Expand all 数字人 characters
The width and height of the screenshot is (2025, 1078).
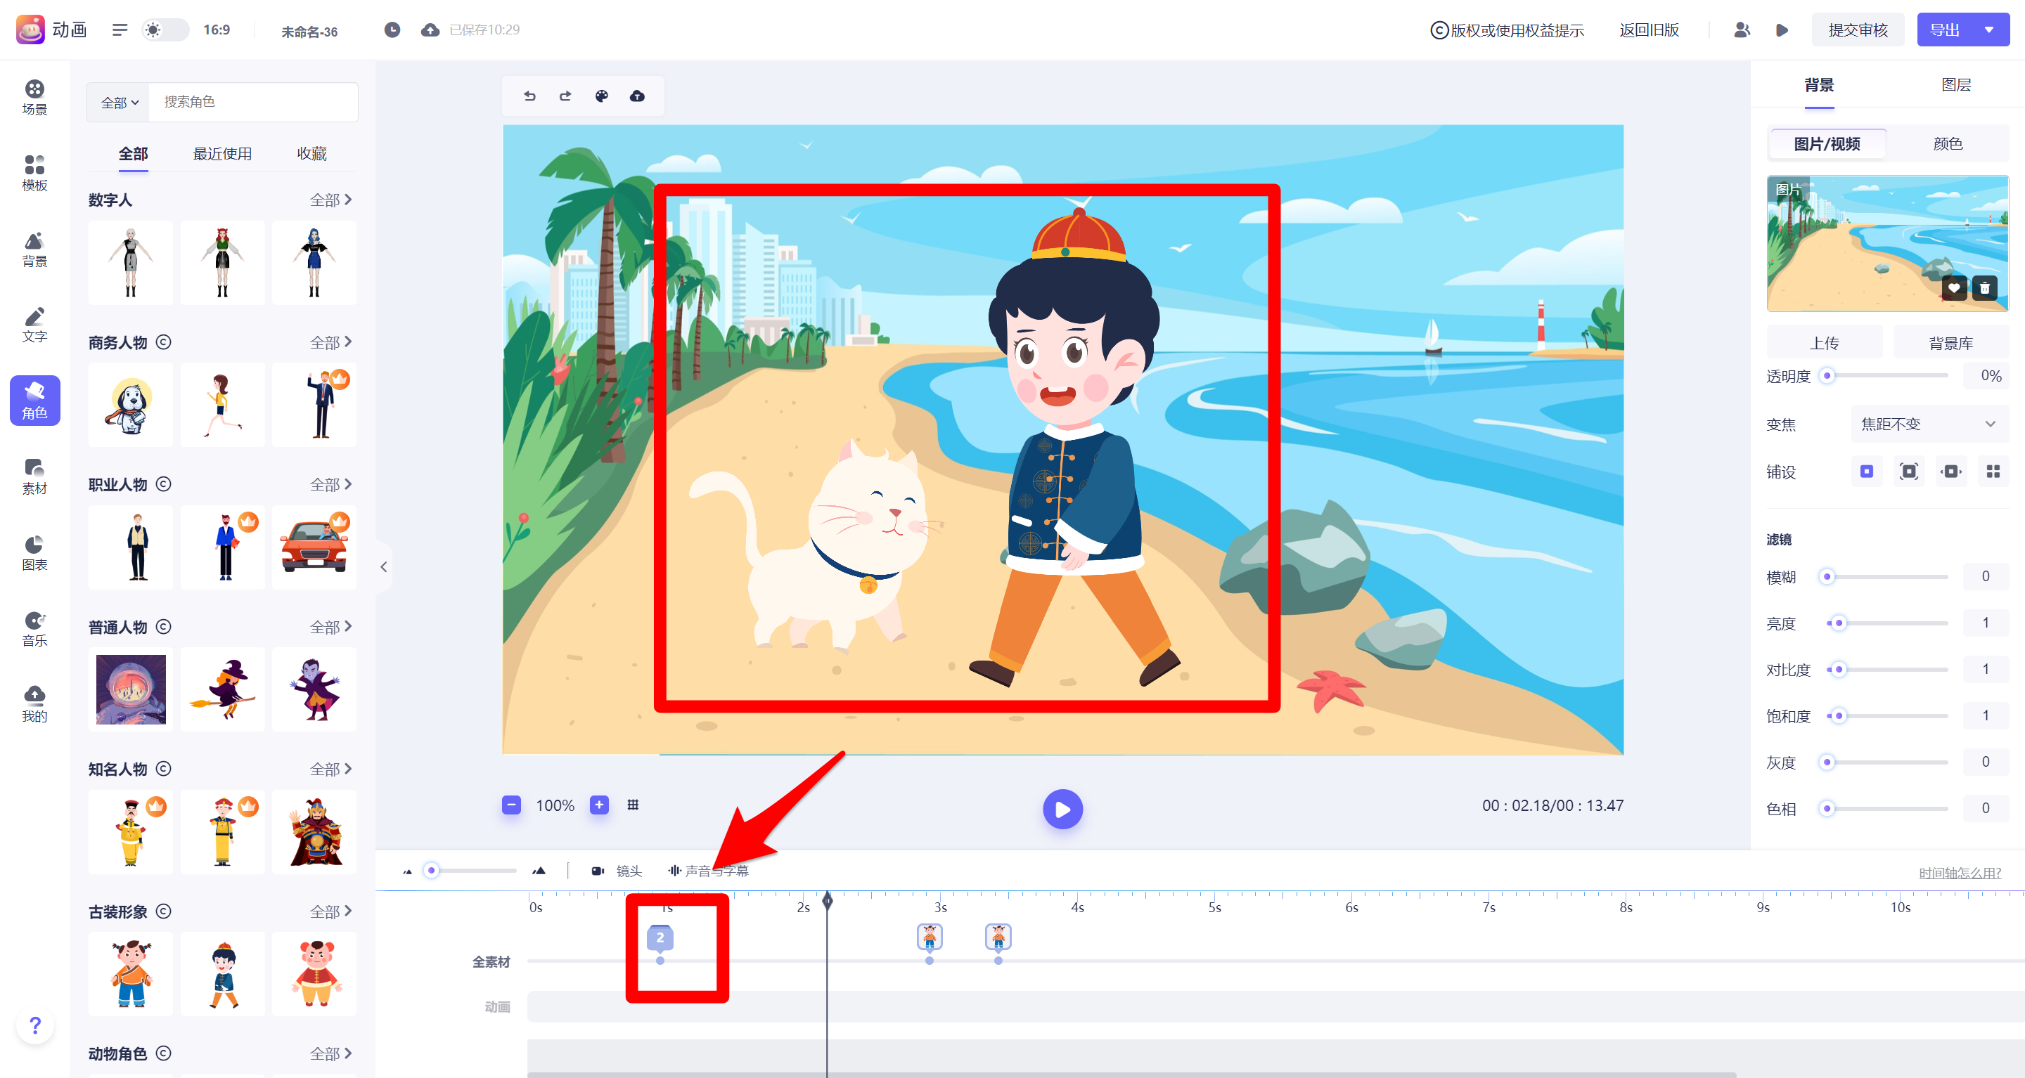pyautogui.click(x=331, y=200)
